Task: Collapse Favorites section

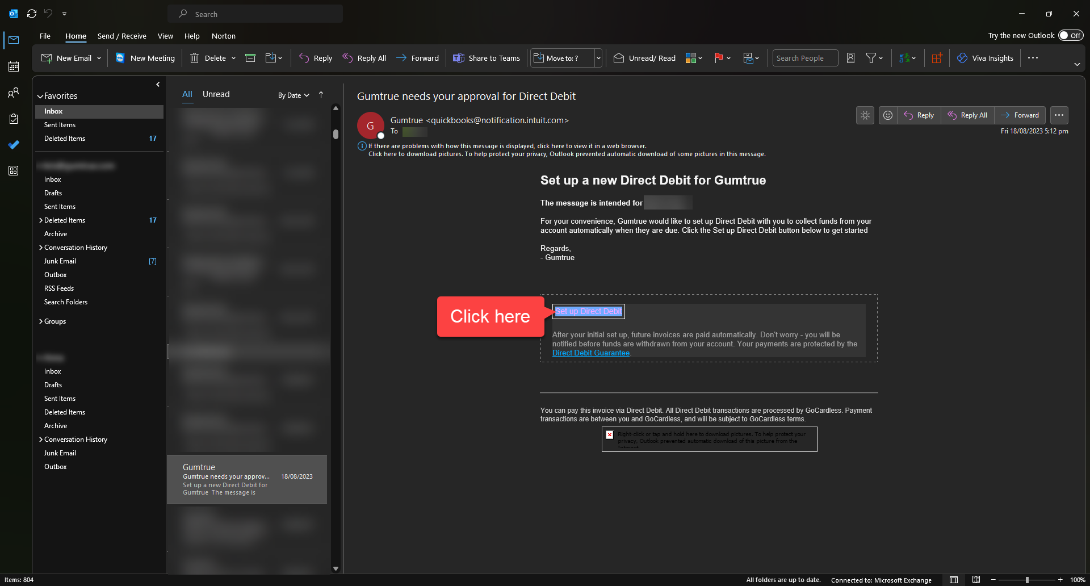Action: click(40, 96)
